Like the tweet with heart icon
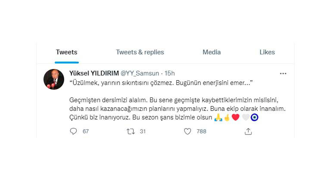 187,131
